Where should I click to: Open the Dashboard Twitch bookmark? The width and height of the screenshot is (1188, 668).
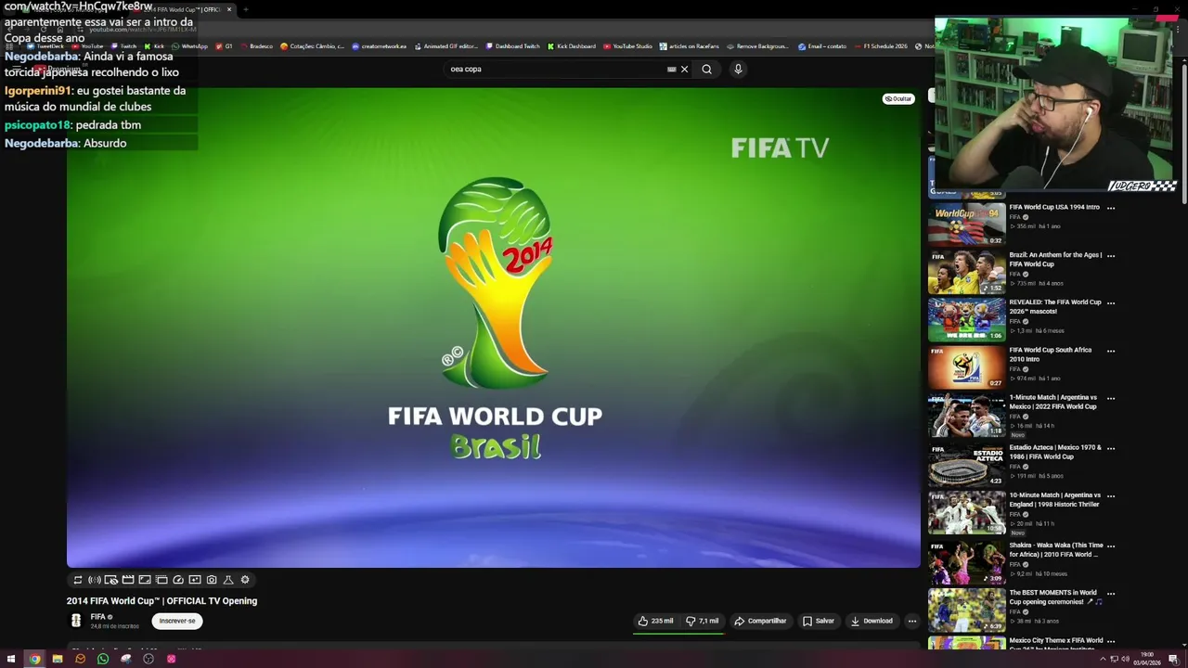point(512,46)
